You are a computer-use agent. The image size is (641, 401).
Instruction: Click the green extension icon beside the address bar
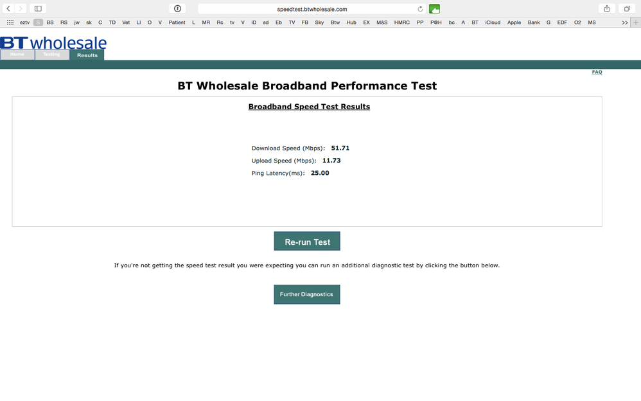[x=434, y=9]
